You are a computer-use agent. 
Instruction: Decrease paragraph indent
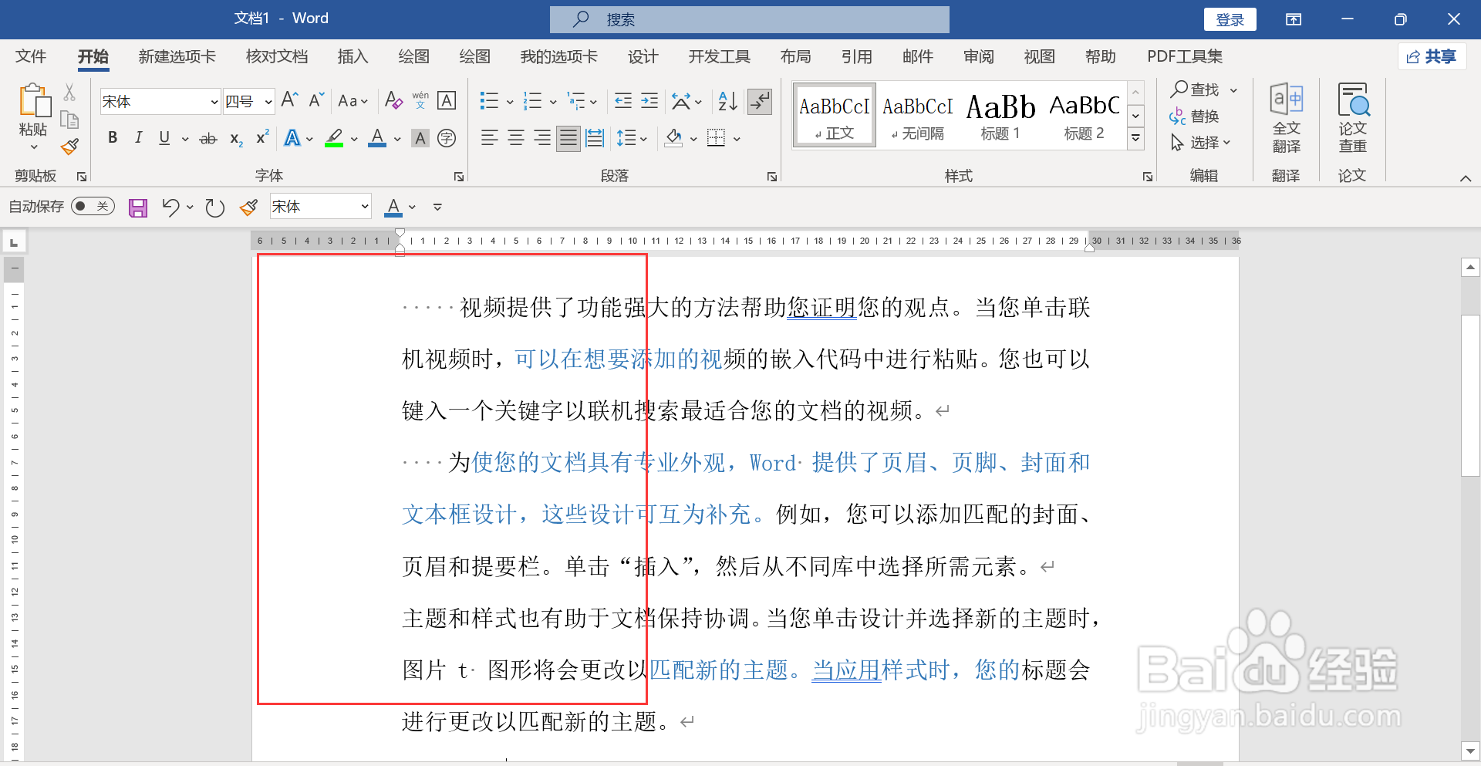pyautogui.click(x=623, y=101)
